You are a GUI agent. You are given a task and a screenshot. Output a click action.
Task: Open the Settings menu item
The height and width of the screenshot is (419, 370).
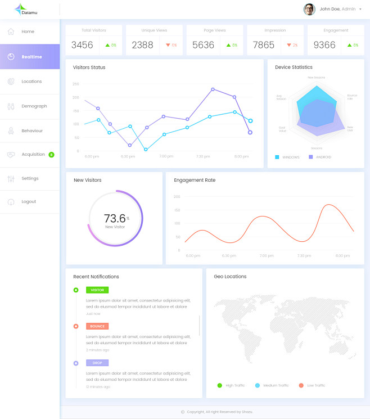(x=30, y=178)
